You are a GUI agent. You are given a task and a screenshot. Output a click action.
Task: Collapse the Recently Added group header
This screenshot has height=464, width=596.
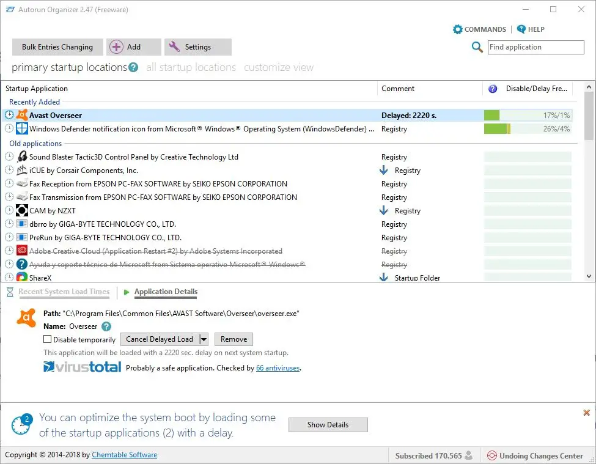(34, 102)
